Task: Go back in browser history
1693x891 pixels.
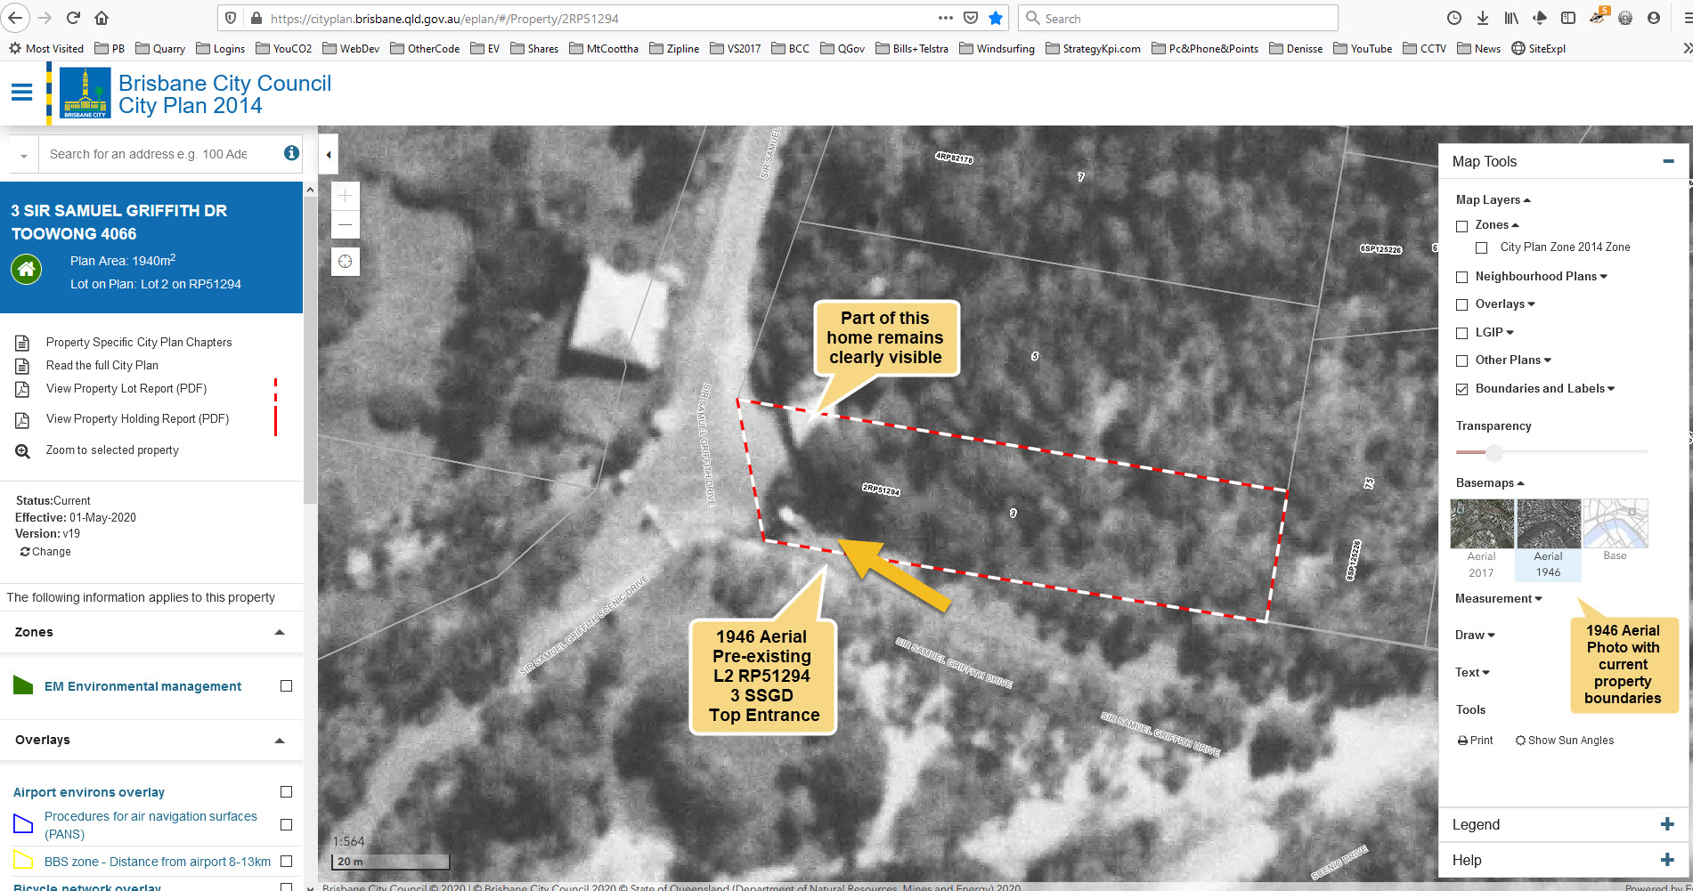Action: [x=16, y=18]
